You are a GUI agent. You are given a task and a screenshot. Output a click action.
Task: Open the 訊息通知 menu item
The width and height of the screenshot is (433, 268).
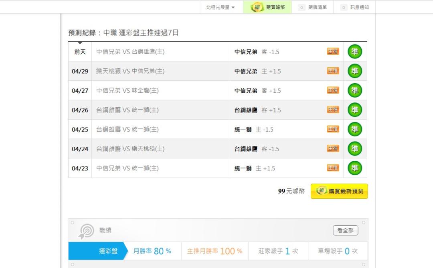click(360, 7)
